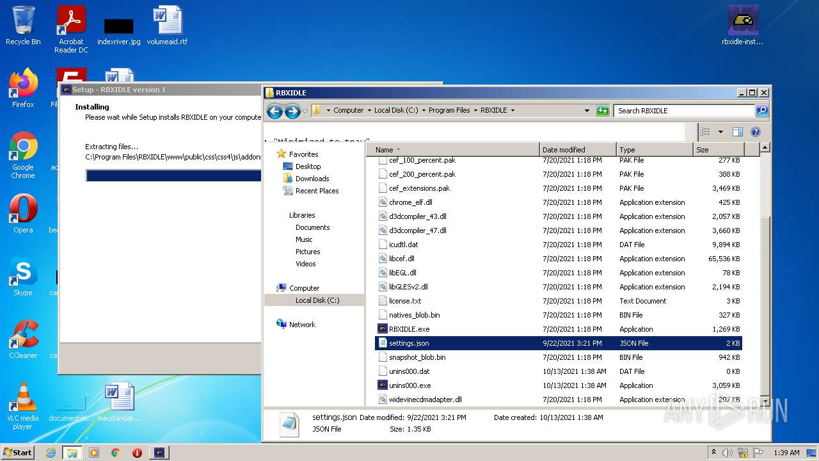819x461 pixels.
Task: Open CCleaner desktop shortcut
Action: (x=23, y=339)
